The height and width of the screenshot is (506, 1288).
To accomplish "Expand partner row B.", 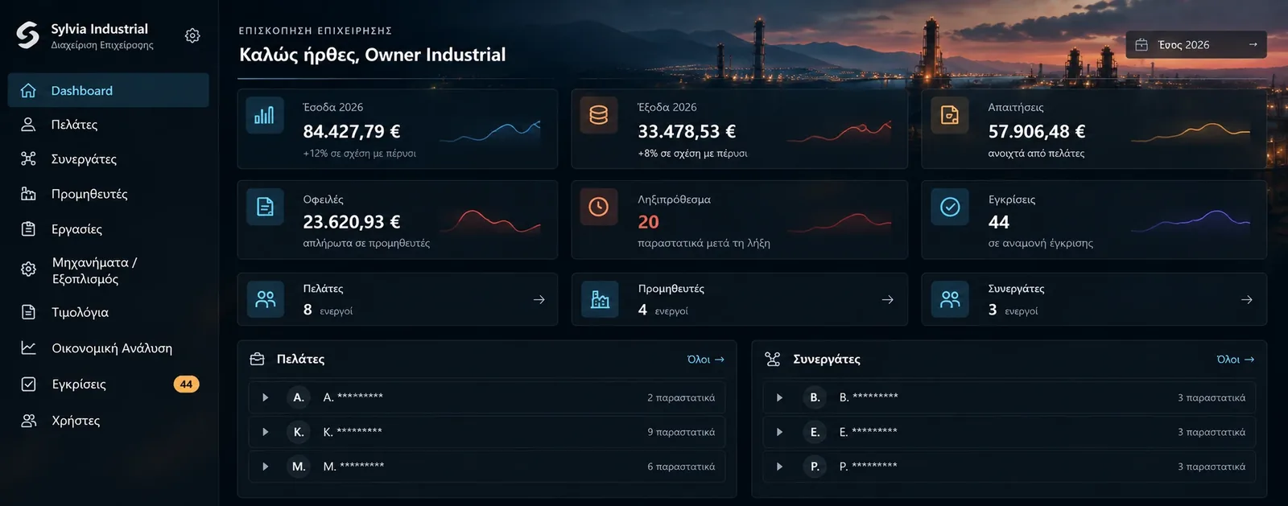I will [x=779, y=397].
